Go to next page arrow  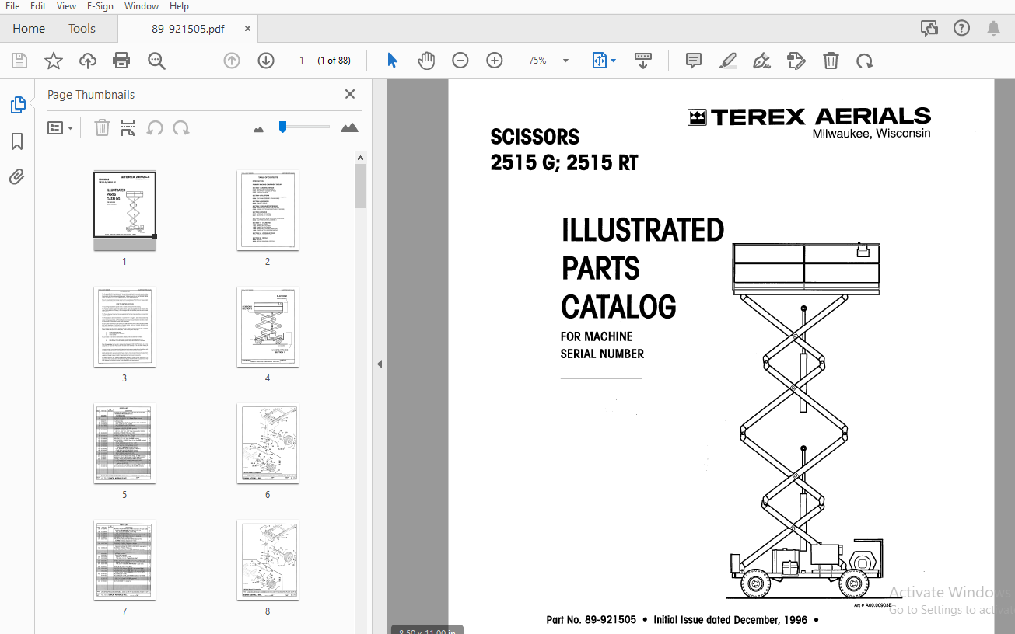(266, 61)
